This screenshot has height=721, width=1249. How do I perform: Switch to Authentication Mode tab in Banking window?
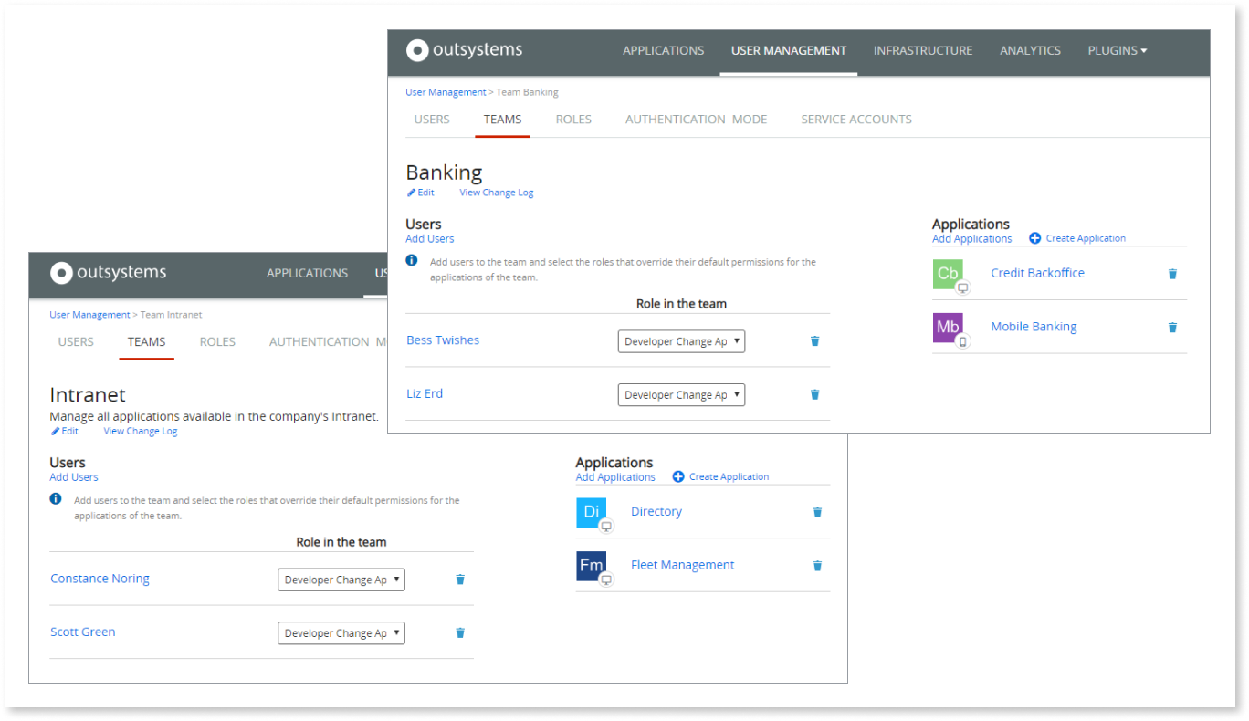[x=697, y=120]
